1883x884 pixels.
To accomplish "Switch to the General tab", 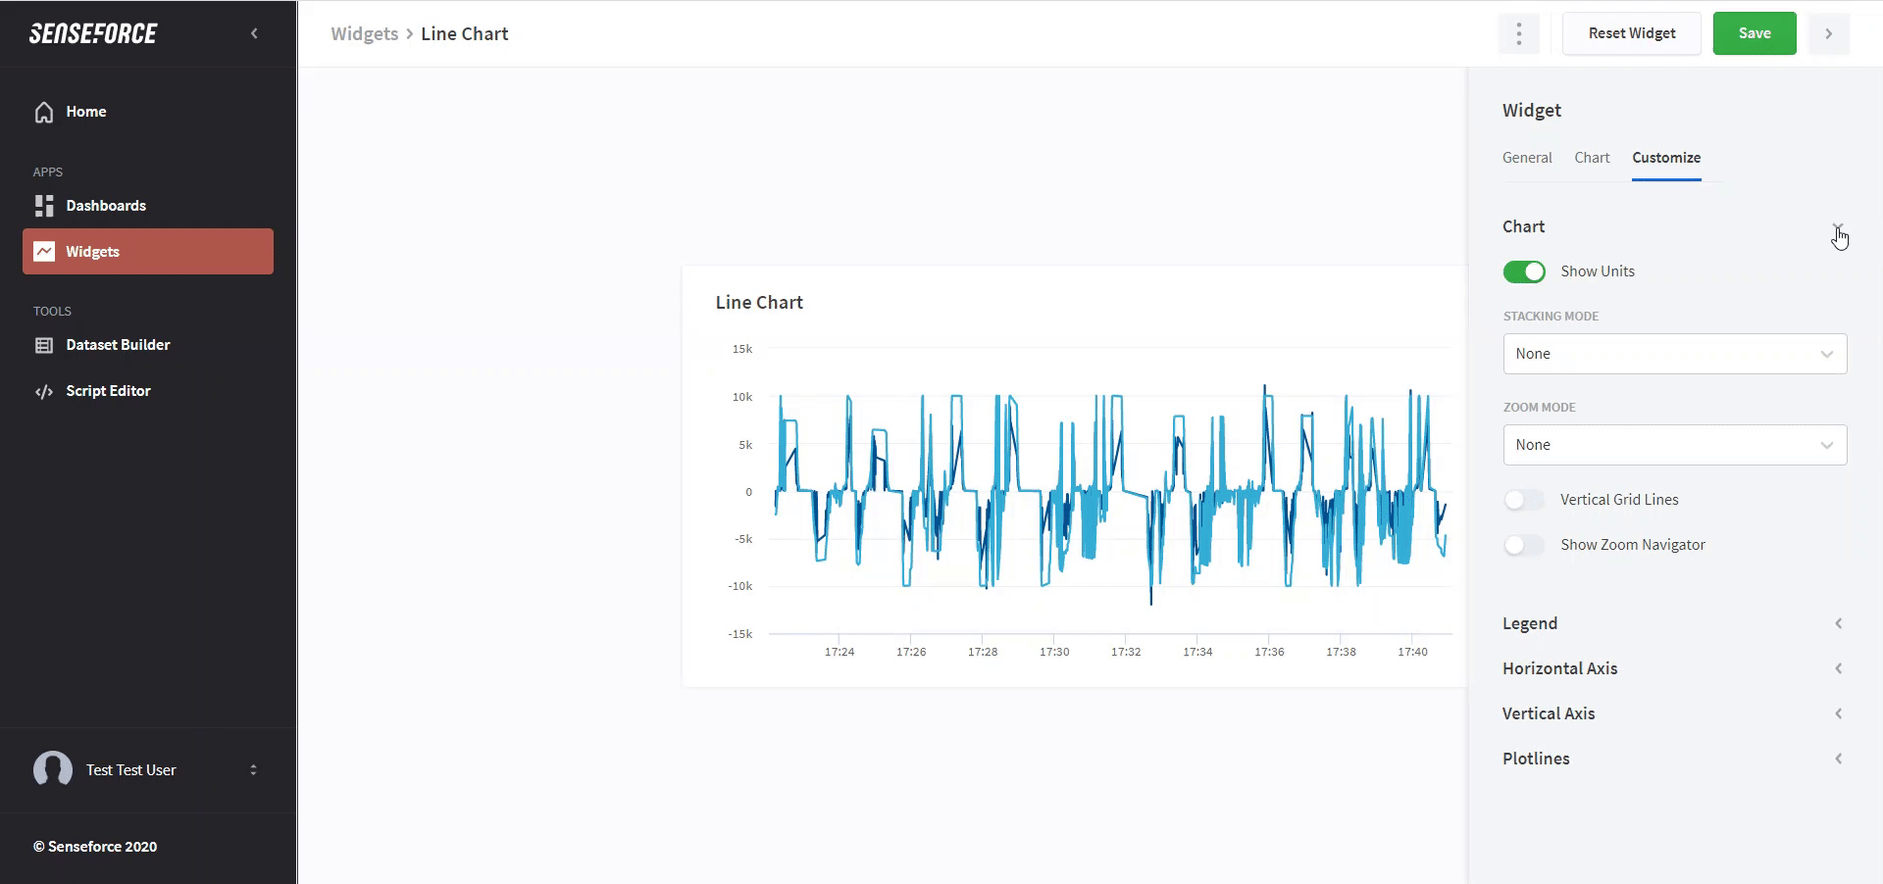I will (1527, 158).
